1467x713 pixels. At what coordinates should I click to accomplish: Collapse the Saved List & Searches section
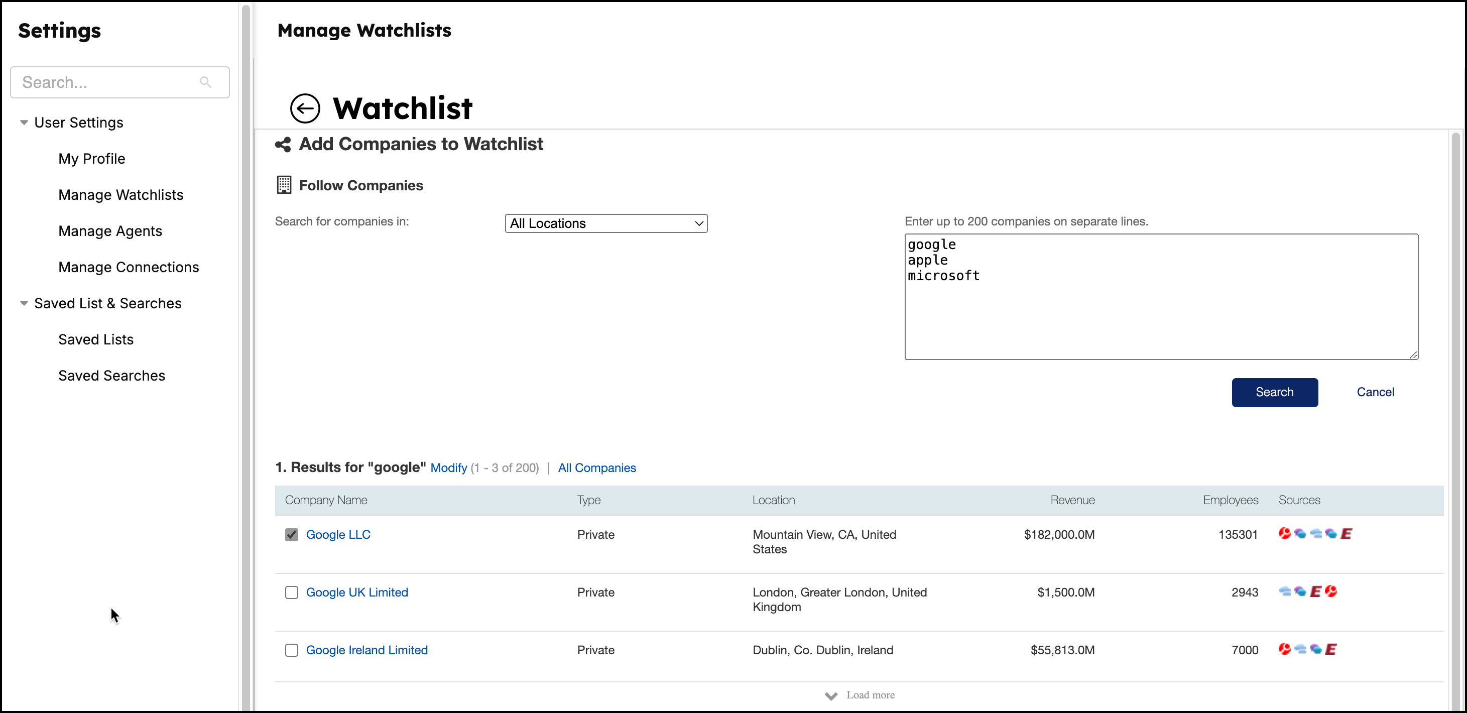[x=24, y=303]
